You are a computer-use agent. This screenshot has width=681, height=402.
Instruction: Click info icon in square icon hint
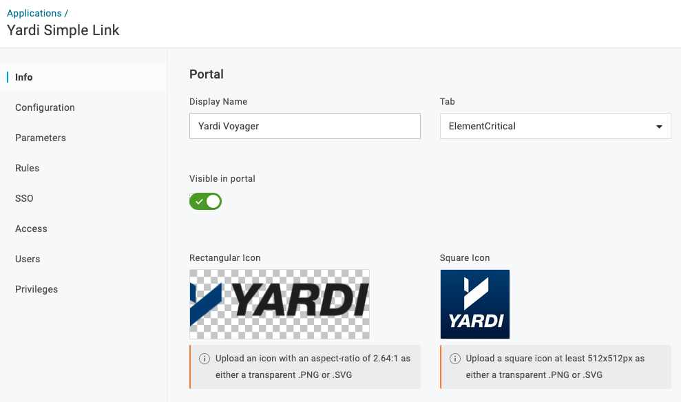point(455,359)
